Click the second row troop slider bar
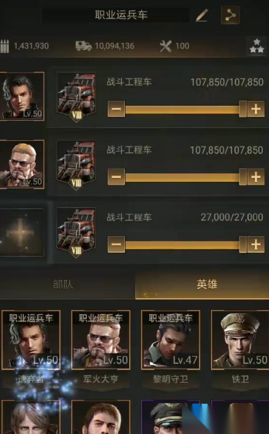 coord(186,177)
